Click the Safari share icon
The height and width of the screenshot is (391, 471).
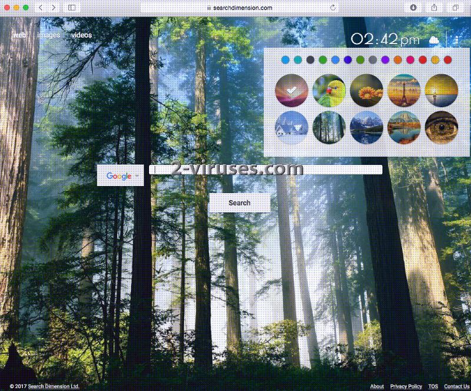(x=434, y=8)
